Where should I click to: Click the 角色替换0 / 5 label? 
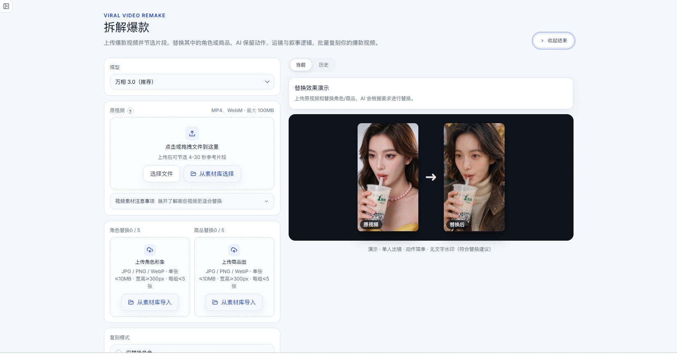[125, 230]
